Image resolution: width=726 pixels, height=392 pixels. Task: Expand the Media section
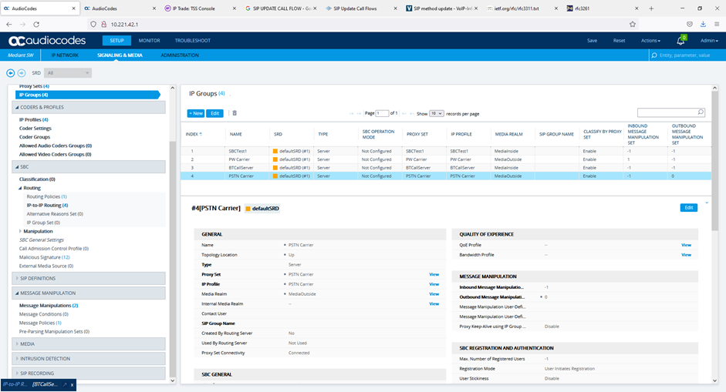tap(89, 344)
